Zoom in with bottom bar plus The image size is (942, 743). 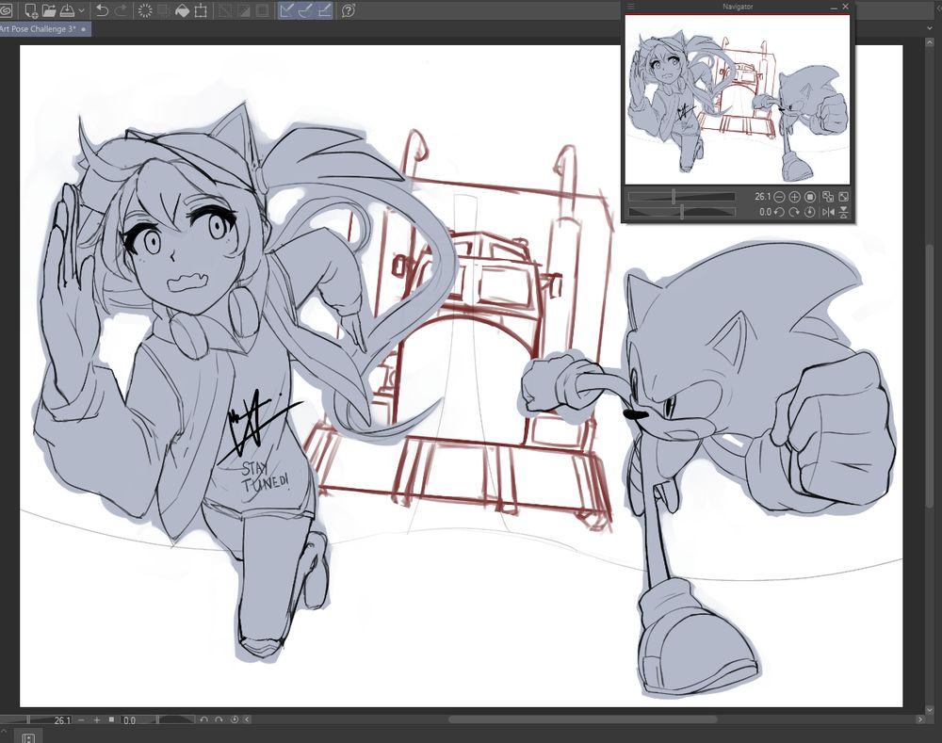[x=96, y=719]
